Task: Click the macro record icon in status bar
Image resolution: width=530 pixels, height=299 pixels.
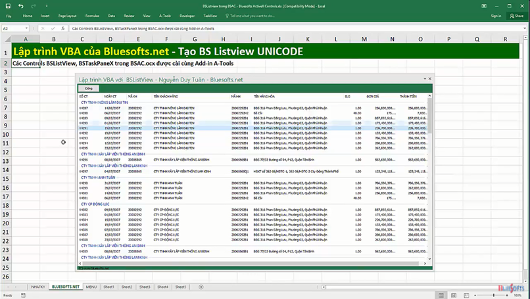Action: tap(23, 295)
